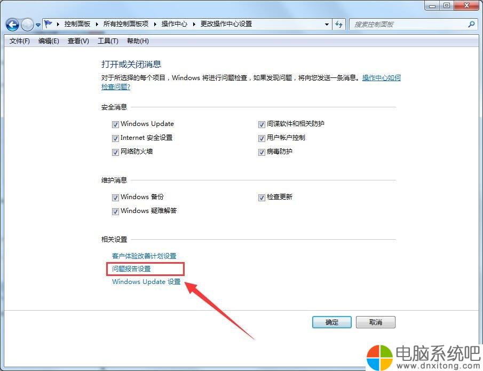Go to 控制面板 breadcrumb
The width and height of the screenshot is (483, 371).
pos(77,23)
